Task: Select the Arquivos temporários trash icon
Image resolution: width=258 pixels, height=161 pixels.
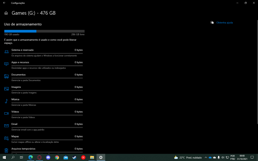Action: click(x=6, y=150)
